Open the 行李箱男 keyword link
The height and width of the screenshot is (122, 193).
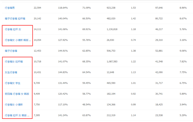pos(10,8)
